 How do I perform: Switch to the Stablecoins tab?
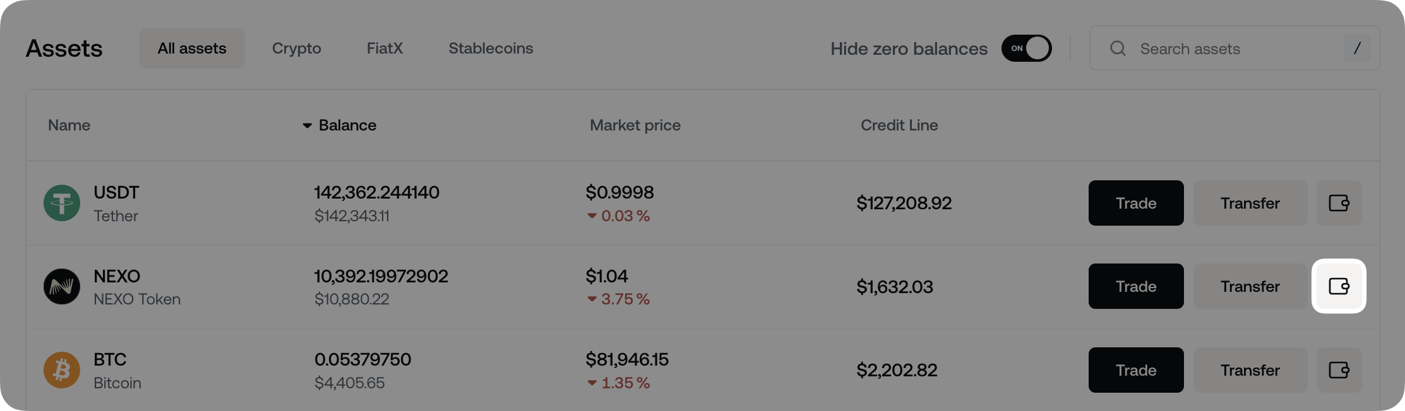(x=491, y=48)
